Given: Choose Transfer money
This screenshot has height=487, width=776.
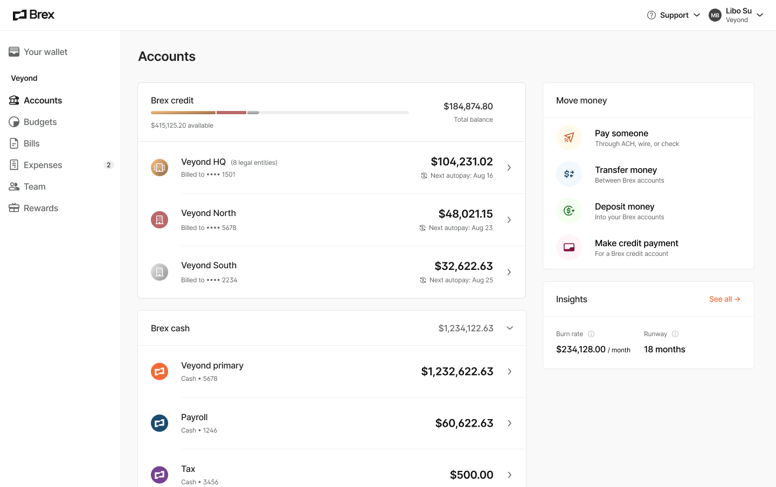Looking at the screenshot, I should pyautogui.click(x=648, y=174).
